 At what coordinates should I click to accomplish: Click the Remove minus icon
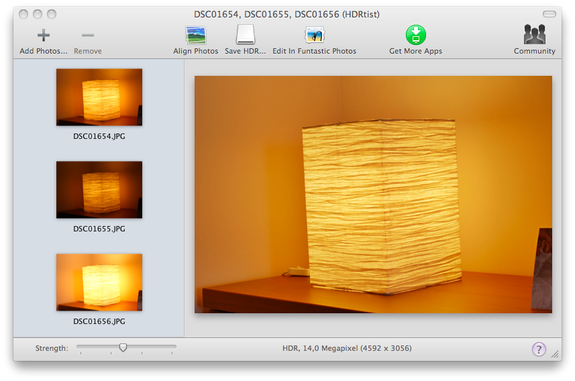(x=88, y=36)
